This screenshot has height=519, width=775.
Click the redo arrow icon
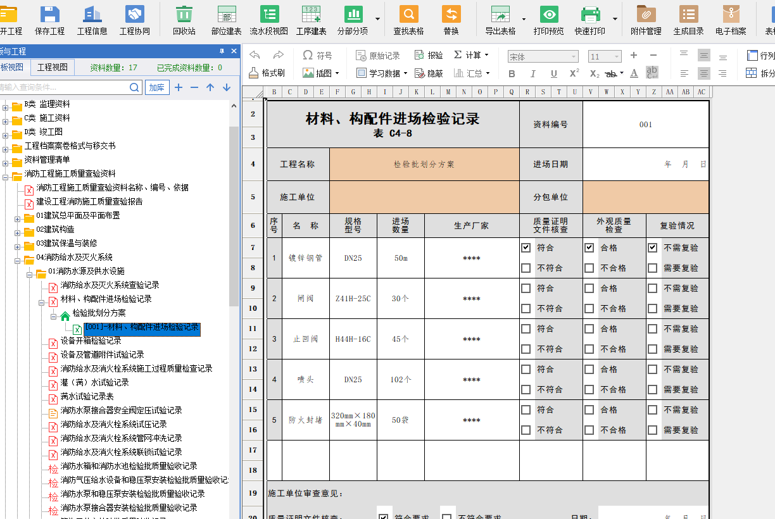(x=278, y=55)
